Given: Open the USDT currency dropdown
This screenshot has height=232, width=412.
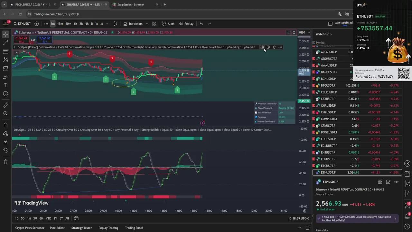Looking at the screenshot, I should click(304, 33).
